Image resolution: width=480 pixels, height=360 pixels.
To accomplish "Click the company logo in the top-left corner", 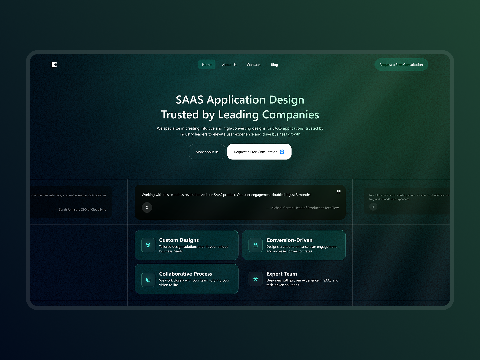I will (54, 64).
